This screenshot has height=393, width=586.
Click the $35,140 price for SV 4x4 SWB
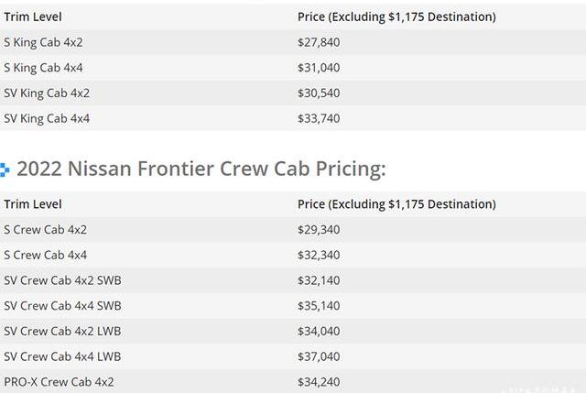pyautogui.click(x=319, y=306)
